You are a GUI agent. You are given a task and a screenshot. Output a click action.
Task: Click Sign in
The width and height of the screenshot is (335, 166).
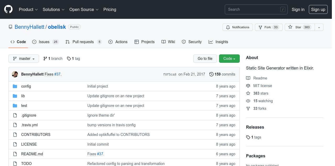pos(298,9)
